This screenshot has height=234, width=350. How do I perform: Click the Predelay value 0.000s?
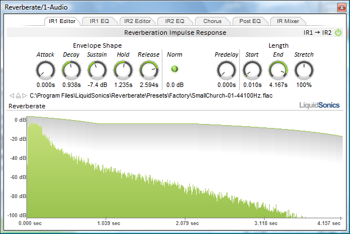pos(226,85)
